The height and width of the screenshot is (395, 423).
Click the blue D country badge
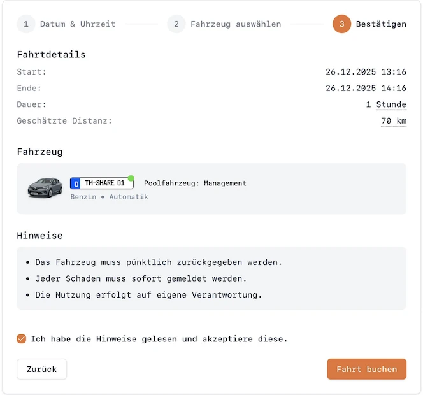pyautogui.click(x=76, y=183)
